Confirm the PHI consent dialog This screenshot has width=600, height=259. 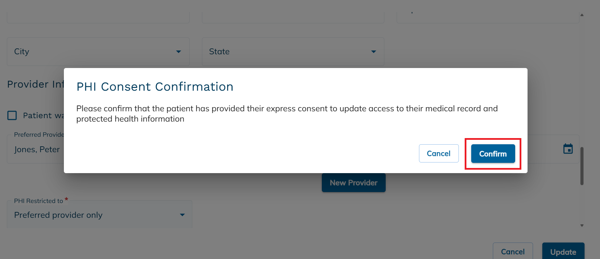pos(493,154)
